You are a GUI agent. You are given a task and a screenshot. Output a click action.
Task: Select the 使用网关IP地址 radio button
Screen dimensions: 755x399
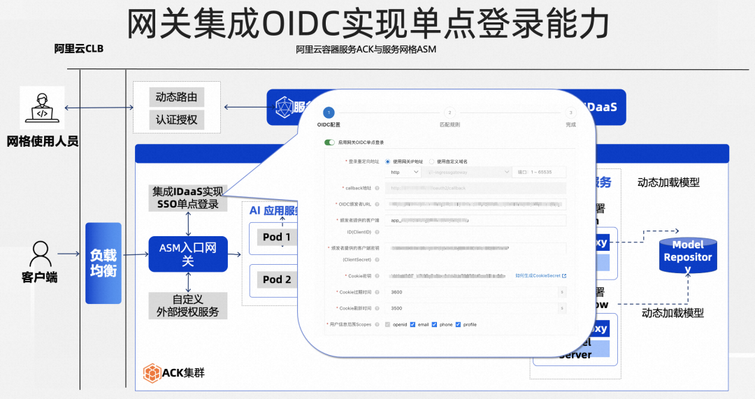[x=387, y=161]
